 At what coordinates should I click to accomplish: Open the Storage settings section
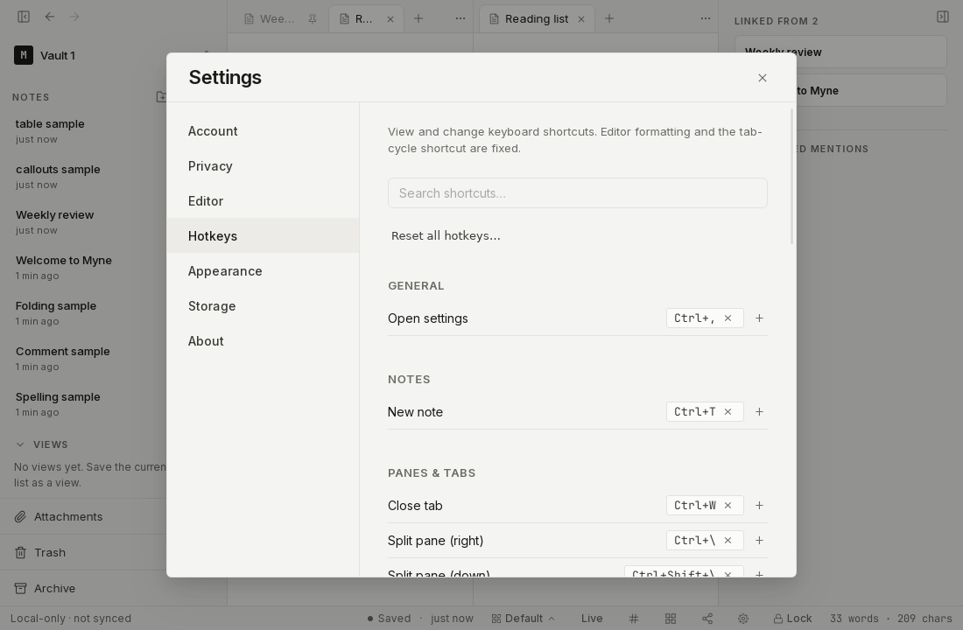click(x=263, y=305)
